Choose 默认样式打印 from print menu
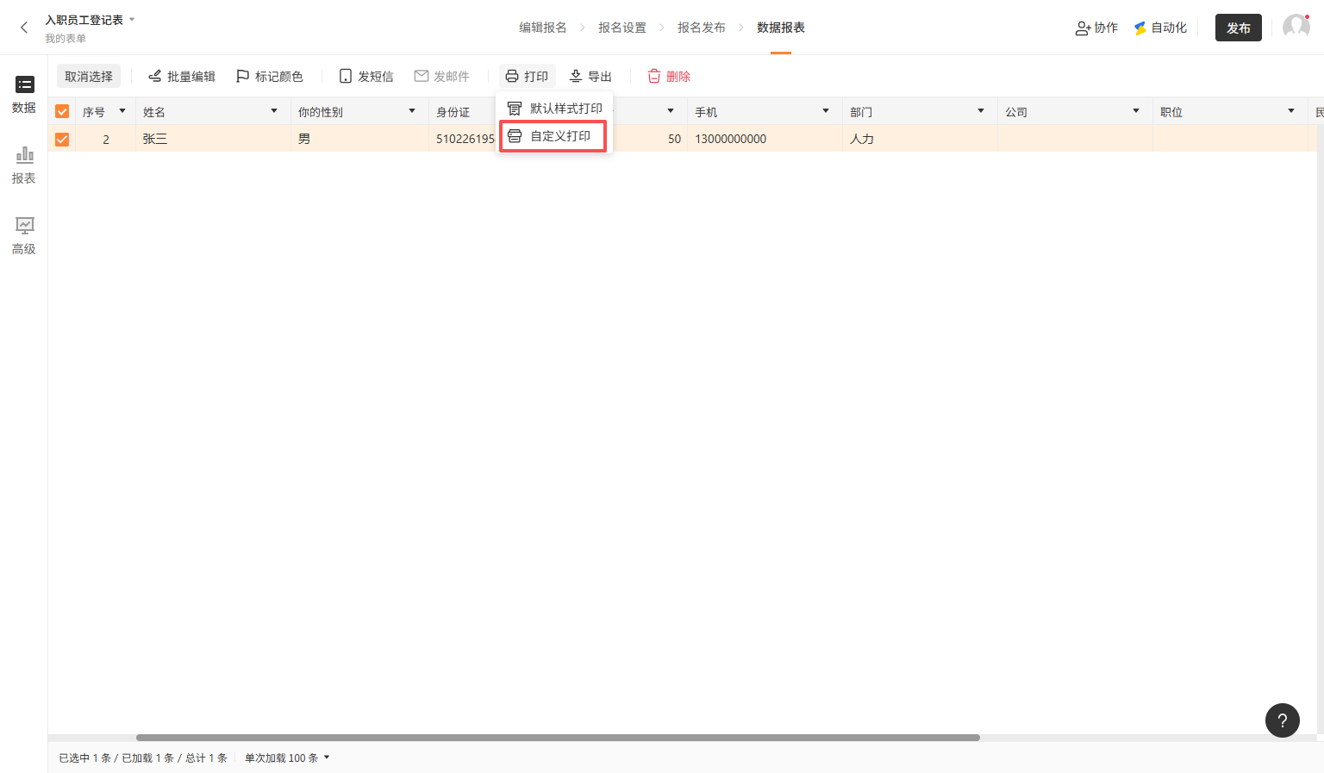1324x773 pixels. click(x=555, y=109)
